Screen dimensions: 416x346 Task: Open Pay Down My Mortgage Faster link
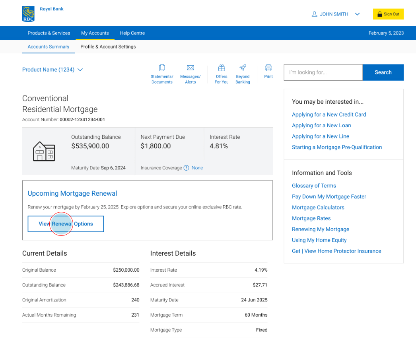[x=329, y=196]
